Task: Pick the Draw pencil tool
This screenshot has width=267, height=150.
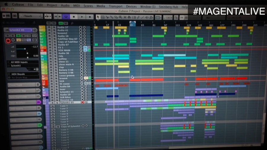Action: (138, 17)
